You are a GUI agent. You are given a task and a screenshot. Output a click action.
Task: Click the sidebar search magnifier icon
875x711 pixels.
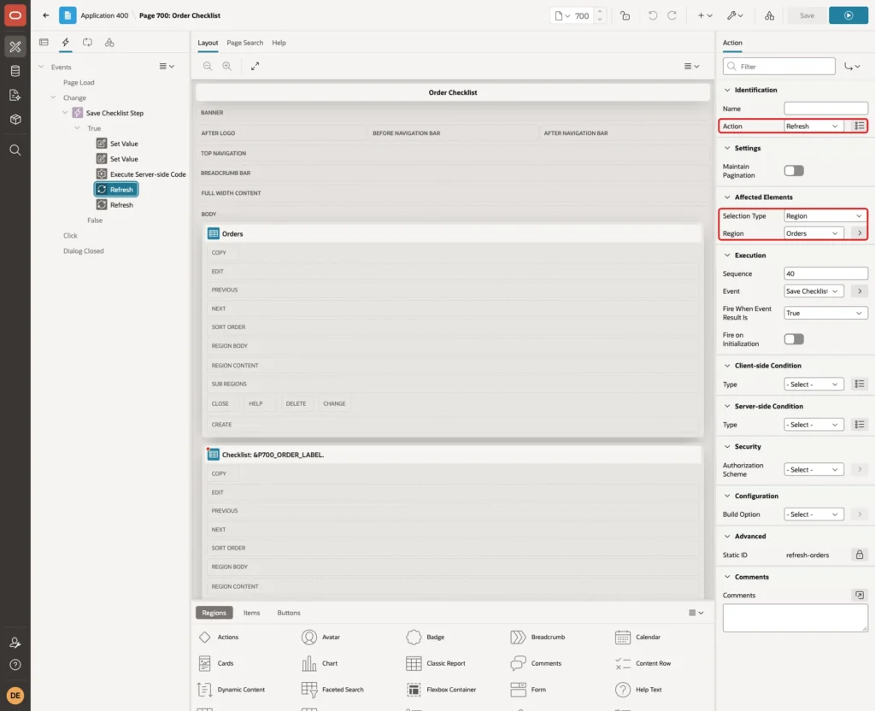[15, 150]
